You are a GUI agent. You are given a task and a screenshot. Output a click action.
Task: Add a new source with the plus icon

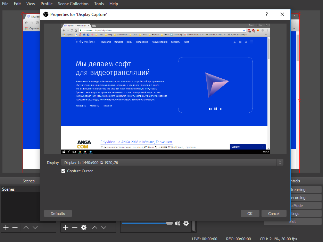[66, 227]
